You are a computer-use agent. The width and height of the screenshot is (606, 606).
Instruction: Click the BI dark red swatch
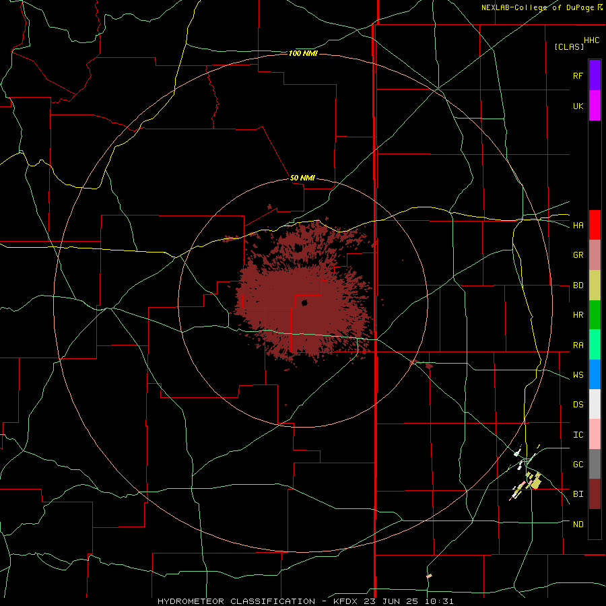595,494
